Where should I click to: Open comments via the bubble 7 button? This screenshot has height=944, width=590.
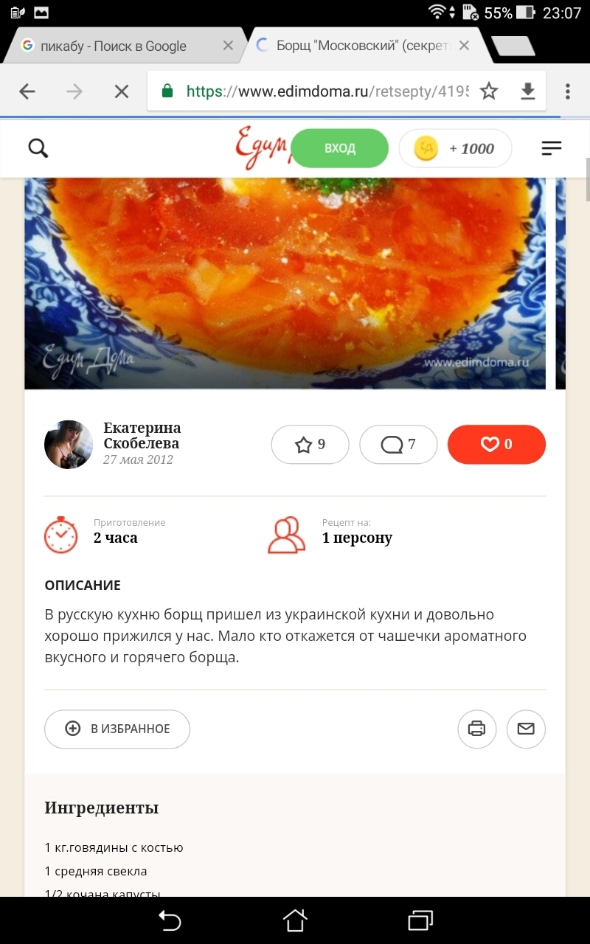click(398, 445)
